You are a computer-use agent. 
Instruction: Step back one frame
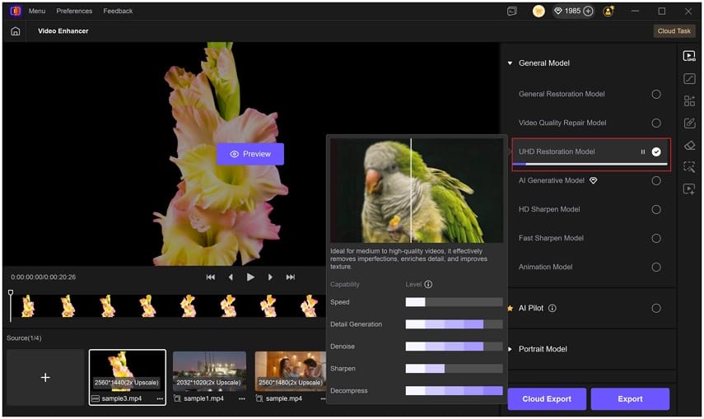coord(231,277)
